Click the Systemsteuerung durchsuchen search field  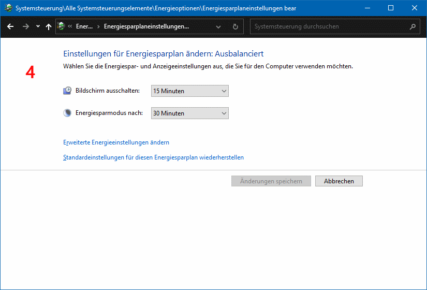click(329, 26)
